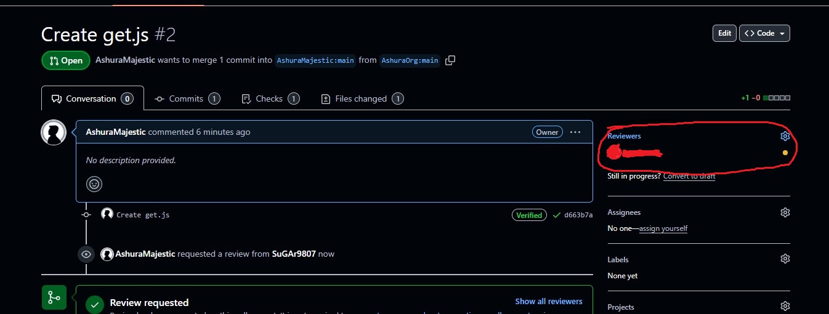Click the +1 −0 diffstat indicator
This screenshot has height=314, width=829.
(x=766, y=98)
